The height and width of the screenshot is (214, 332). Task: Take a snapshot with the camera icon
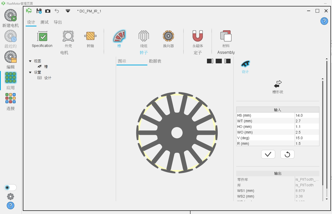click(x=48, y=11)
